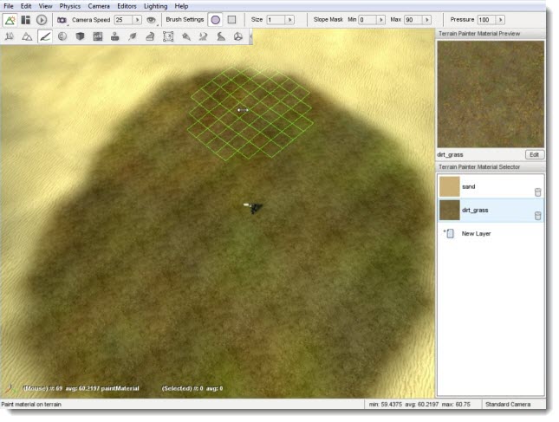Select the square brush shape
Image resolution: width=559 pixels, height=422 pixels.
coord(231,19)
